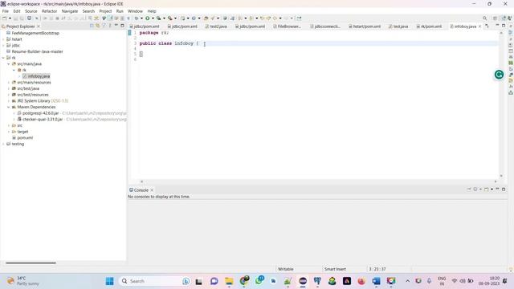The image size is (514, 289).
Task: Click the New file toolbar icon
Action: pyautogui.click(x=5, y=18)
